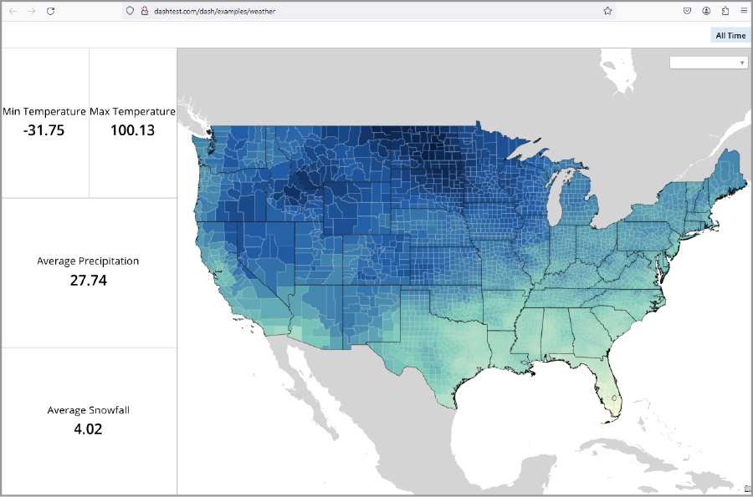Save page to Pocket
The height and width of the screenshot is (497, 753).
pyautogui.click(x=687, y=11)
